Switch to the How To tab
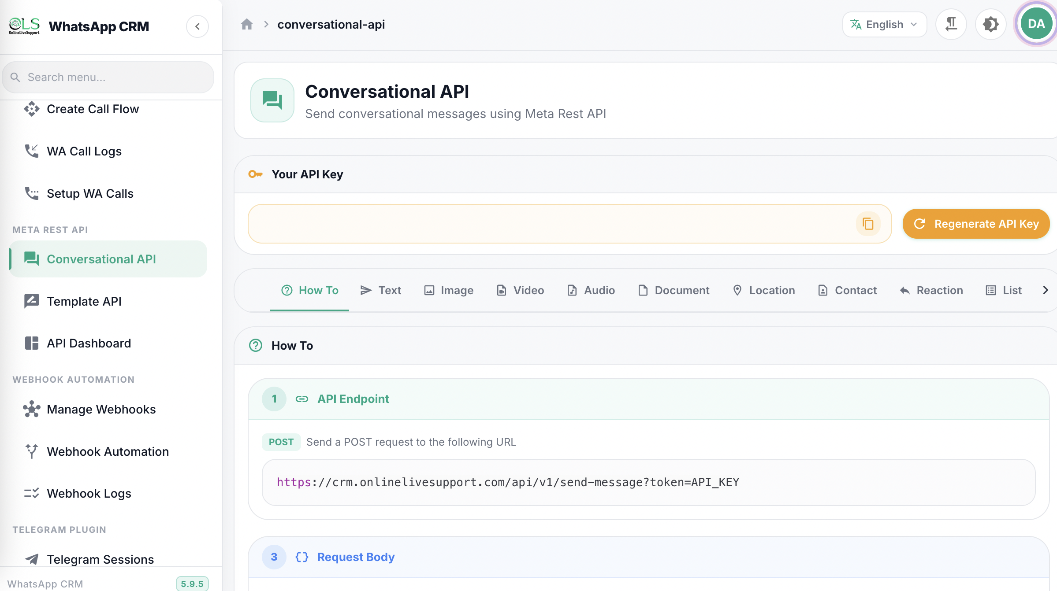The height and width of the screenshot is (591, 1057). tap(309, 290)
